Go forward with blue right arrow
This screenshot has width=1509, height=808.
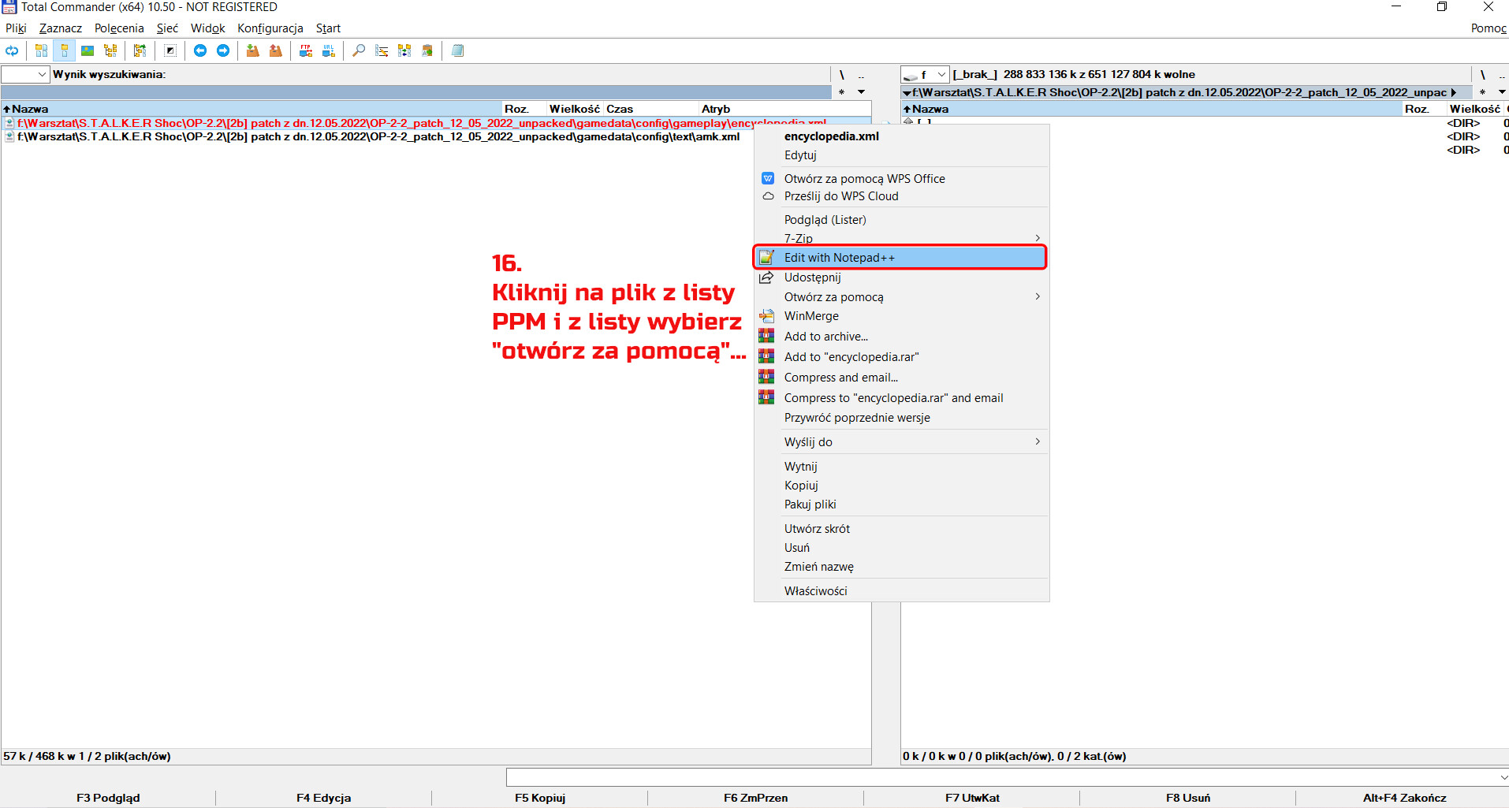click(223, 50)
